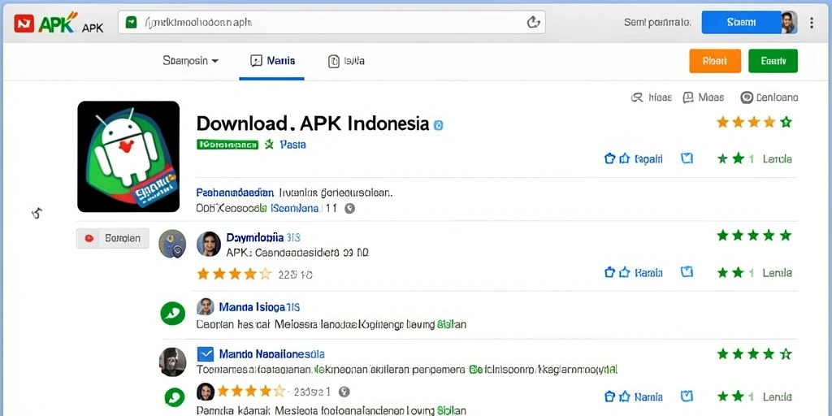This screenshot has height=416, width=832.
Task: Click the orange star rating in the bottom review
Action: tap(252, 392)
